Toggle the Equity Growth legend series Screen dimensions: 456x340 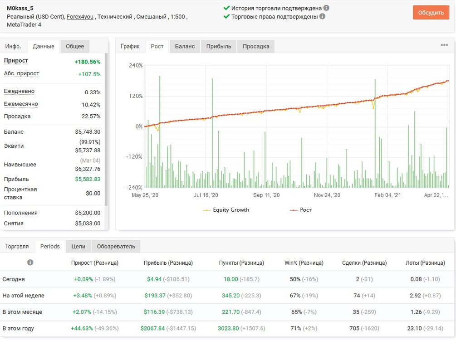[226, 210]
